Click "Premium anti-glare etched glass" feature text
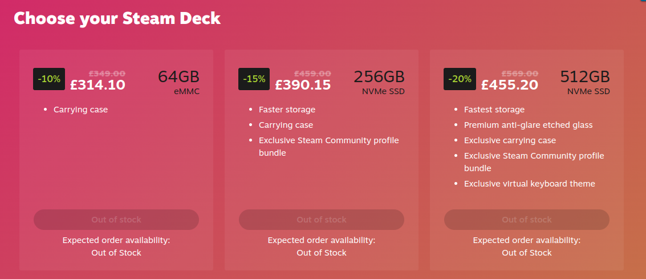Image resolution: width=646 pixels, height=279 pixels. pos(528,125)
